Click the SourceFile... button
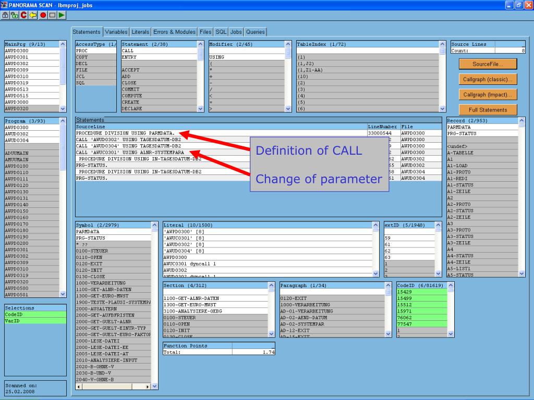534x400 pixels. (488, 64)
